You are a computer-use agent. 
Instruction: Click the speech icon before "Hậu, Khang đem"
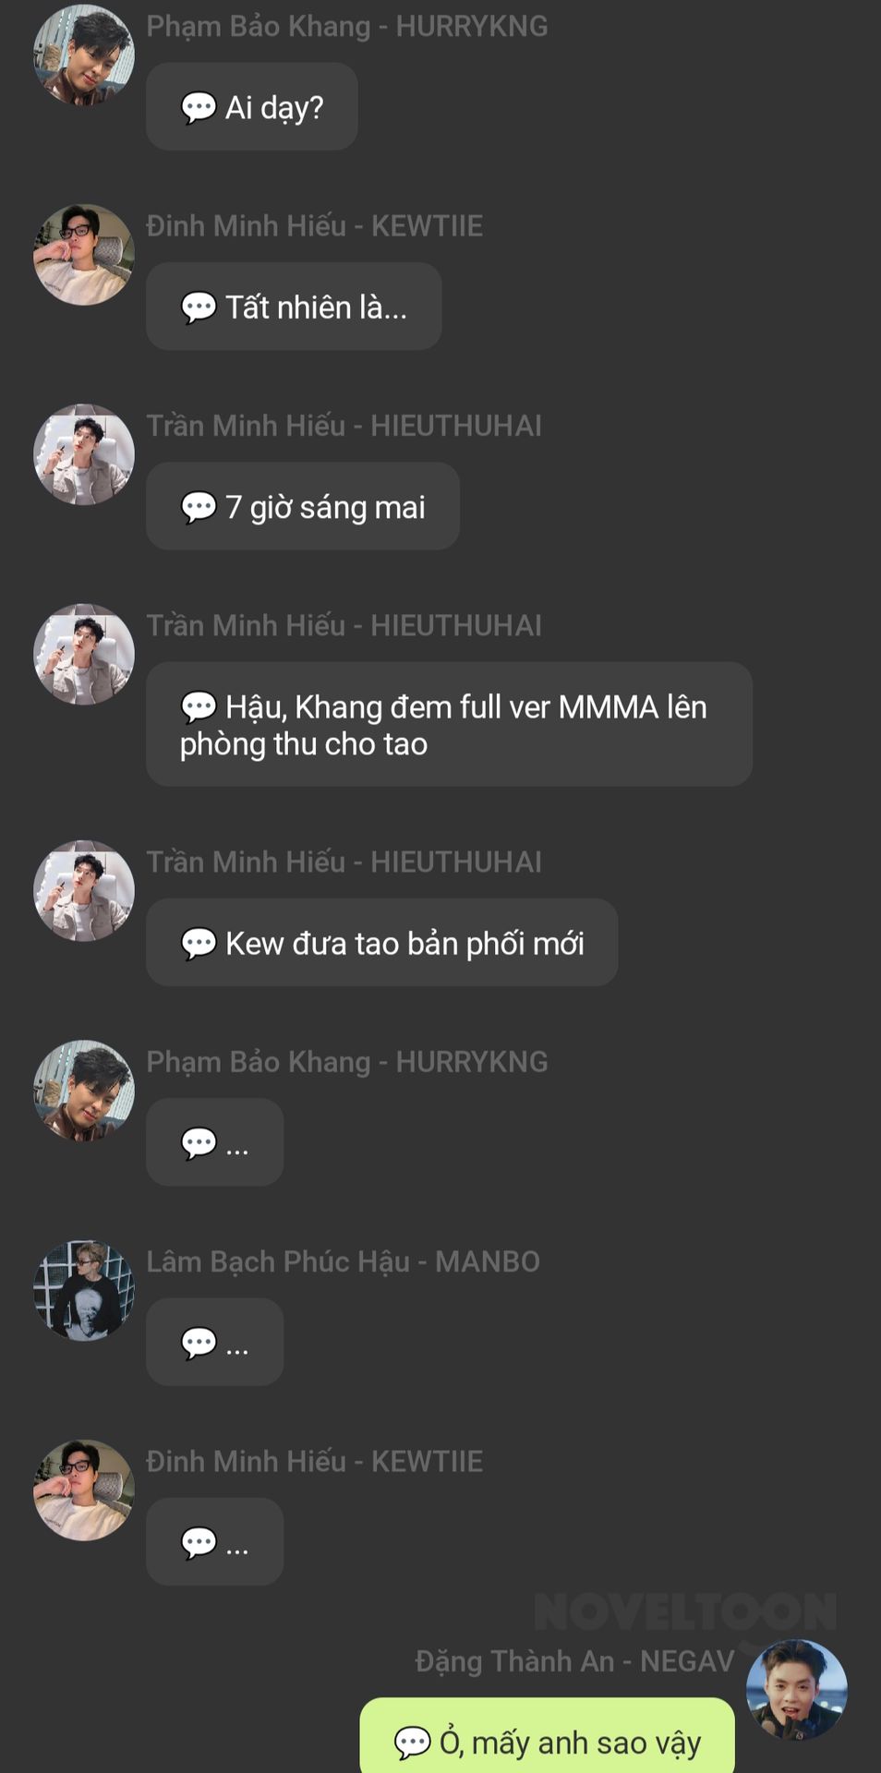click(x=198, y=707)
